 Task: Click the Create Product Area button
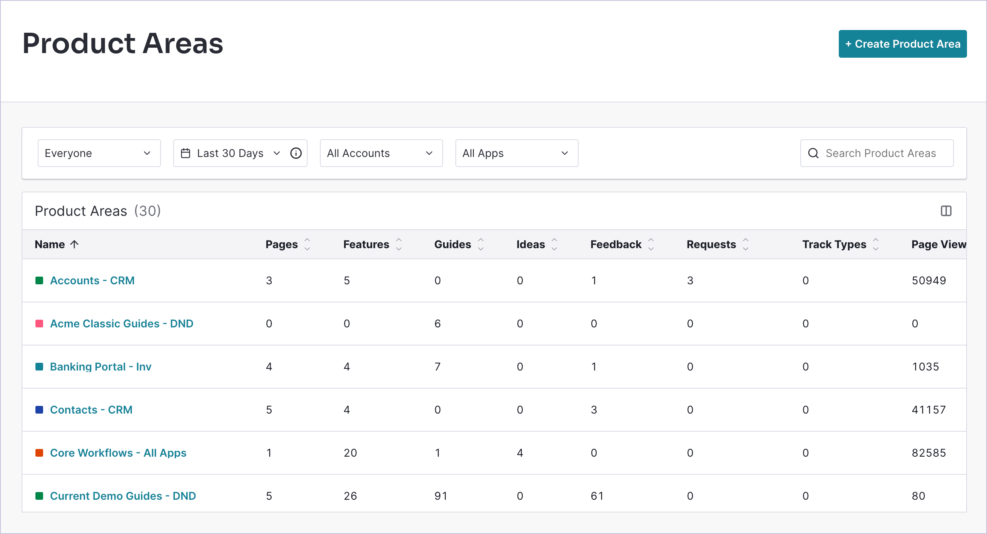point(902,44)
